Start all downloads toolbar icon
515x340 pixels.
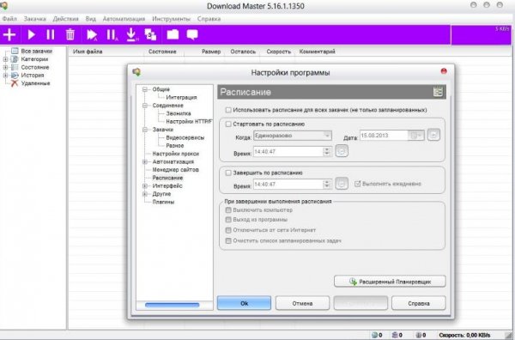tap(92, 35)
